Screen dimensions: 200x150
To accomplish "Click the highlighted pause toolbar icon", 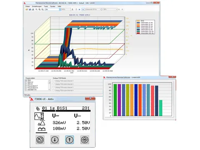I will 83,10.
